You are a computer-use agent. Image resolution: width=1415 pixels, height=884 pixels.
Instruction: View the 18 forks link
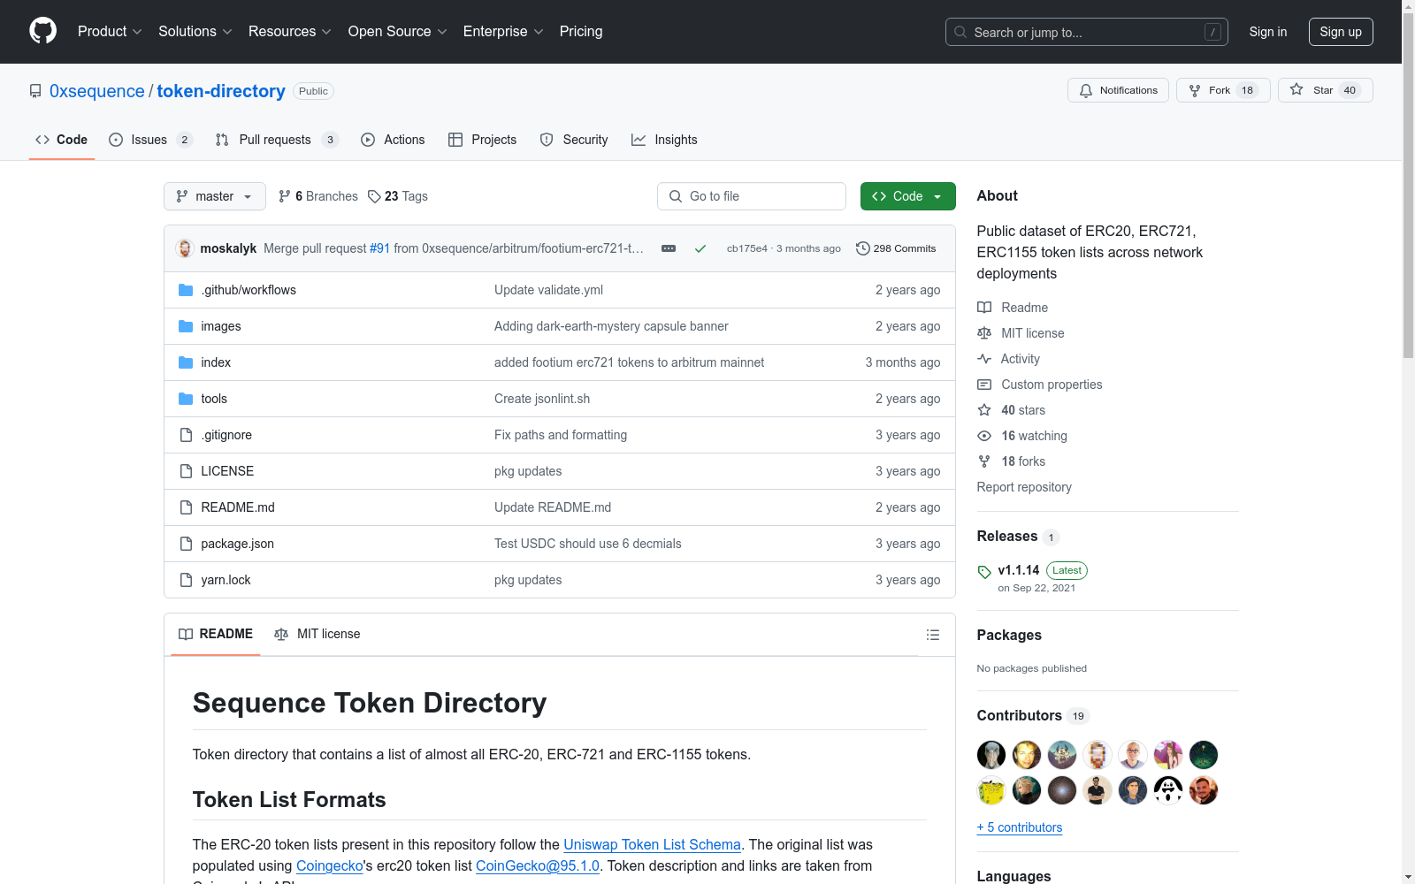[1012, 461]
